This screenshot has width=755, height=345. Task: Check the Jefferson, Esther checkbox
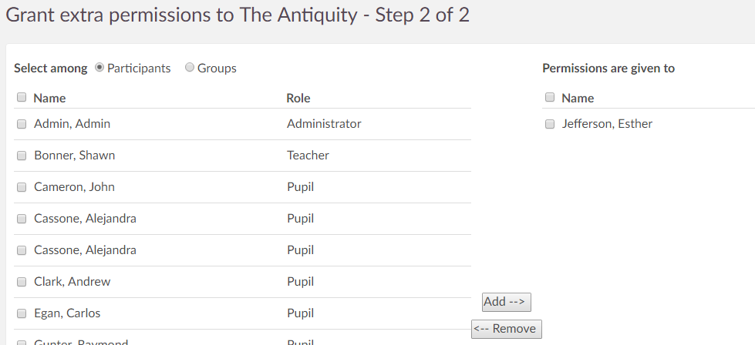[x=550, y=124]
